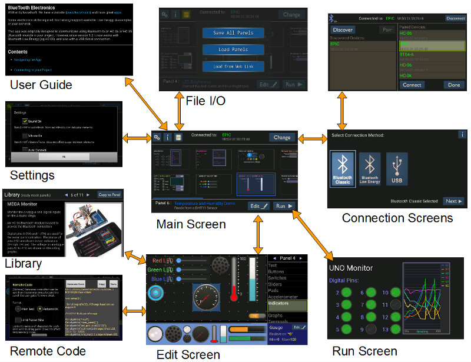Click floppy disk save icon on Main Screen
This screenshot has width=471, height=362.
(x=178, y=137)
